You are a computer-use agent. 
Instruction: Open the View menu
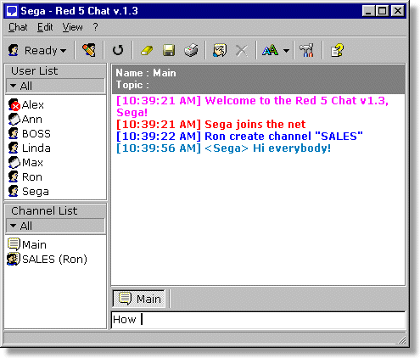click(72, 27)
